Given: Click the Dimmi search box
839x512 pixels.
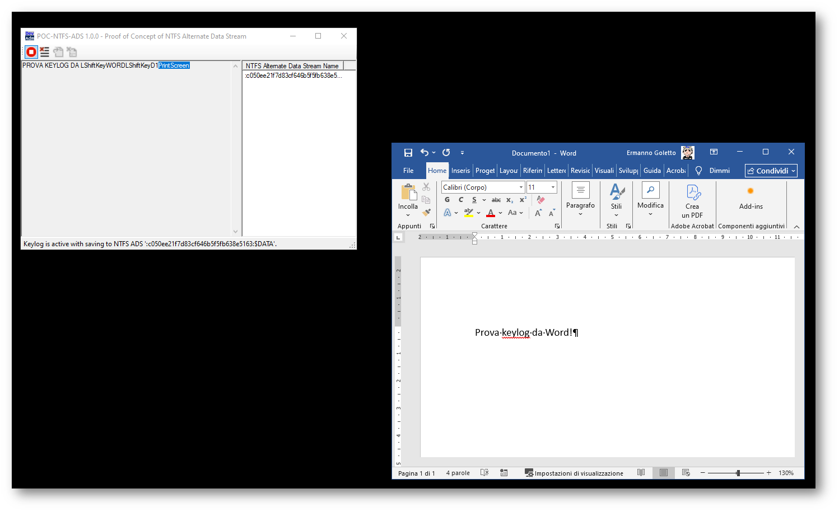Looking at the screenshot, I should tap(714, 171).
